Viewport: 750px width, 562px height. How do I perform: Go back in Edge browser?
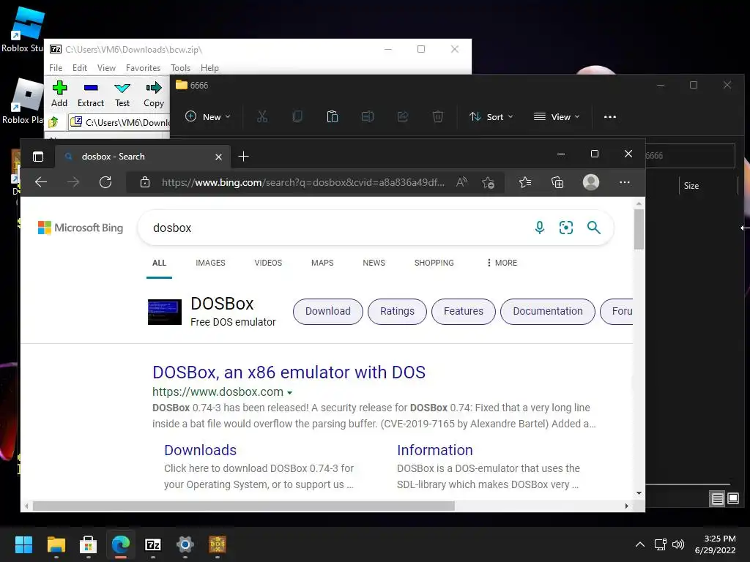pyautogui.click(x=41, y=182)
